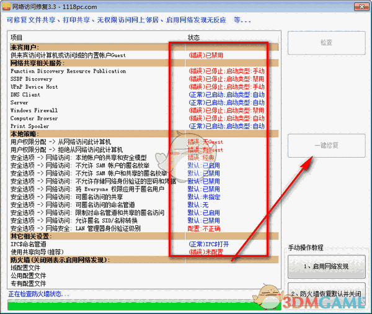The width and height of the screenshot is (372, 314).
Task: Select the Server service row
Action: tap(144, 102)
